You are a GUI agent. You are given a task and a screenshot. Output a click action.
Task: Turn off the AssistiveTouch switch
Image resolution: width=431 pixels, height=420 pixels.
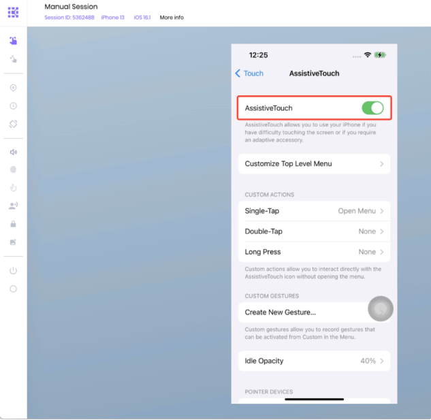372,108
